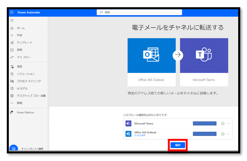Open ソリューション in the sidebar
Viewport: 247px width, 161px height.
click(26, 74)
